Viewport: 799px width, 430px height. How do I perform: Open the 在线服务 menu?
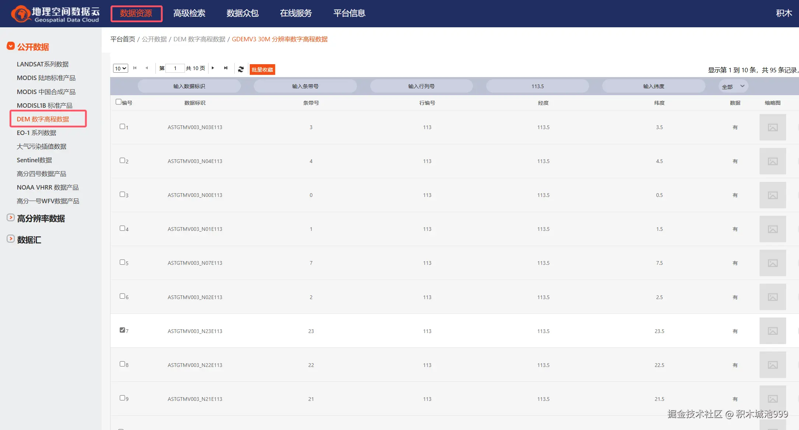tap(295, 13)
